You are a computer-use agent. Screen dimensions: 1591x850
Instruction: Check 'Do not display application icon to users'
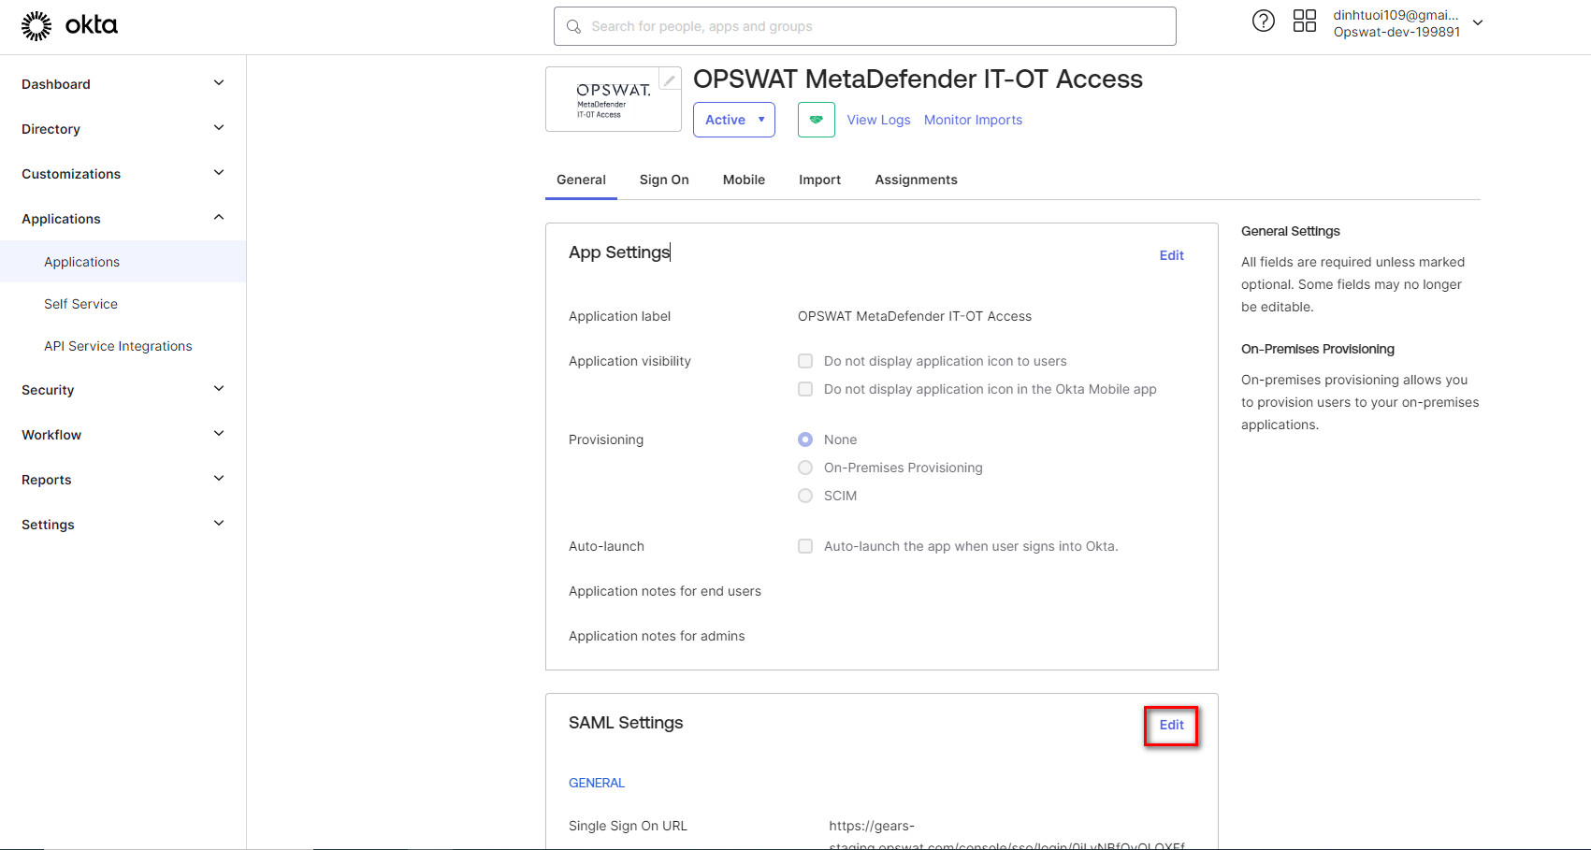805,361
